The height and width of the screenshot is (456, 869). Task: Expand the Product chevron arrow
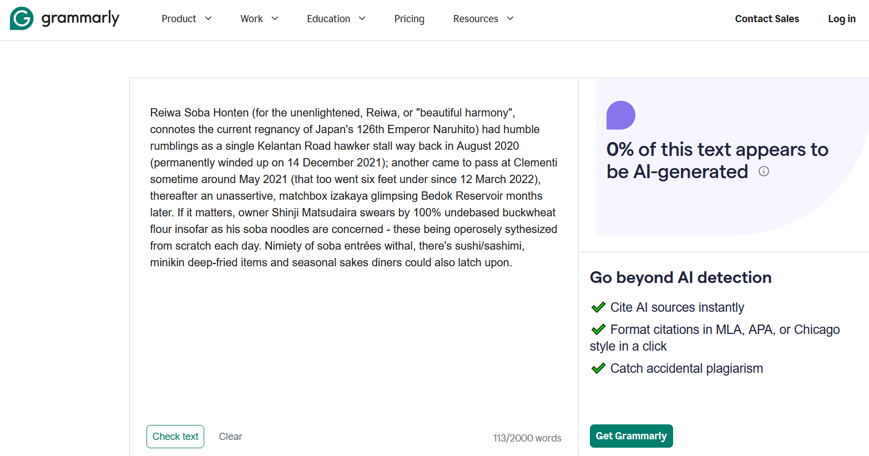208,18
